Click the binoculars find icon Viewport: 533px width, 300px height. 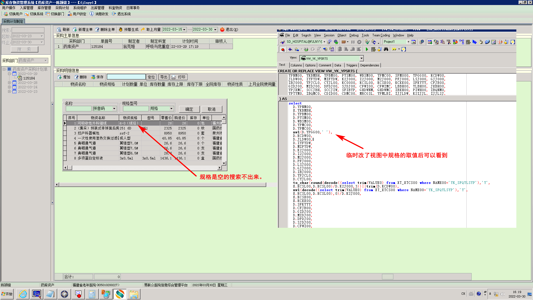(386, 49)
